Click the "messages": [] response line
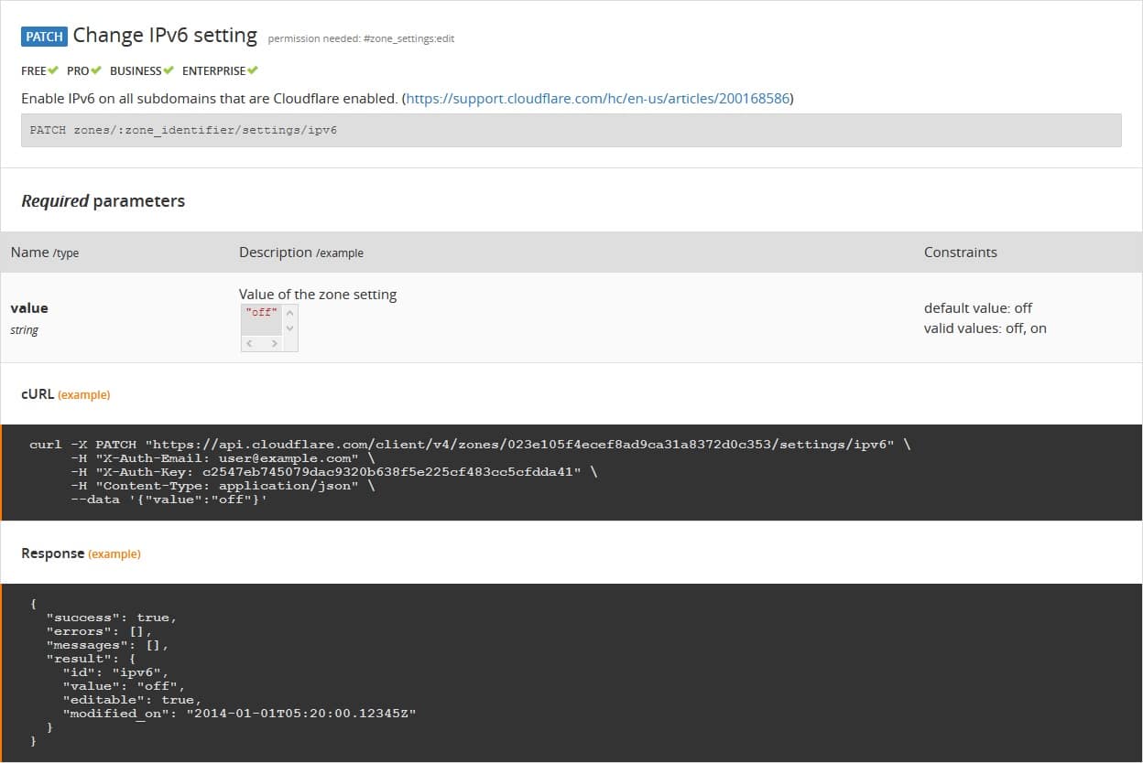Screen dimensions: 1143x763 click(107, 645)
